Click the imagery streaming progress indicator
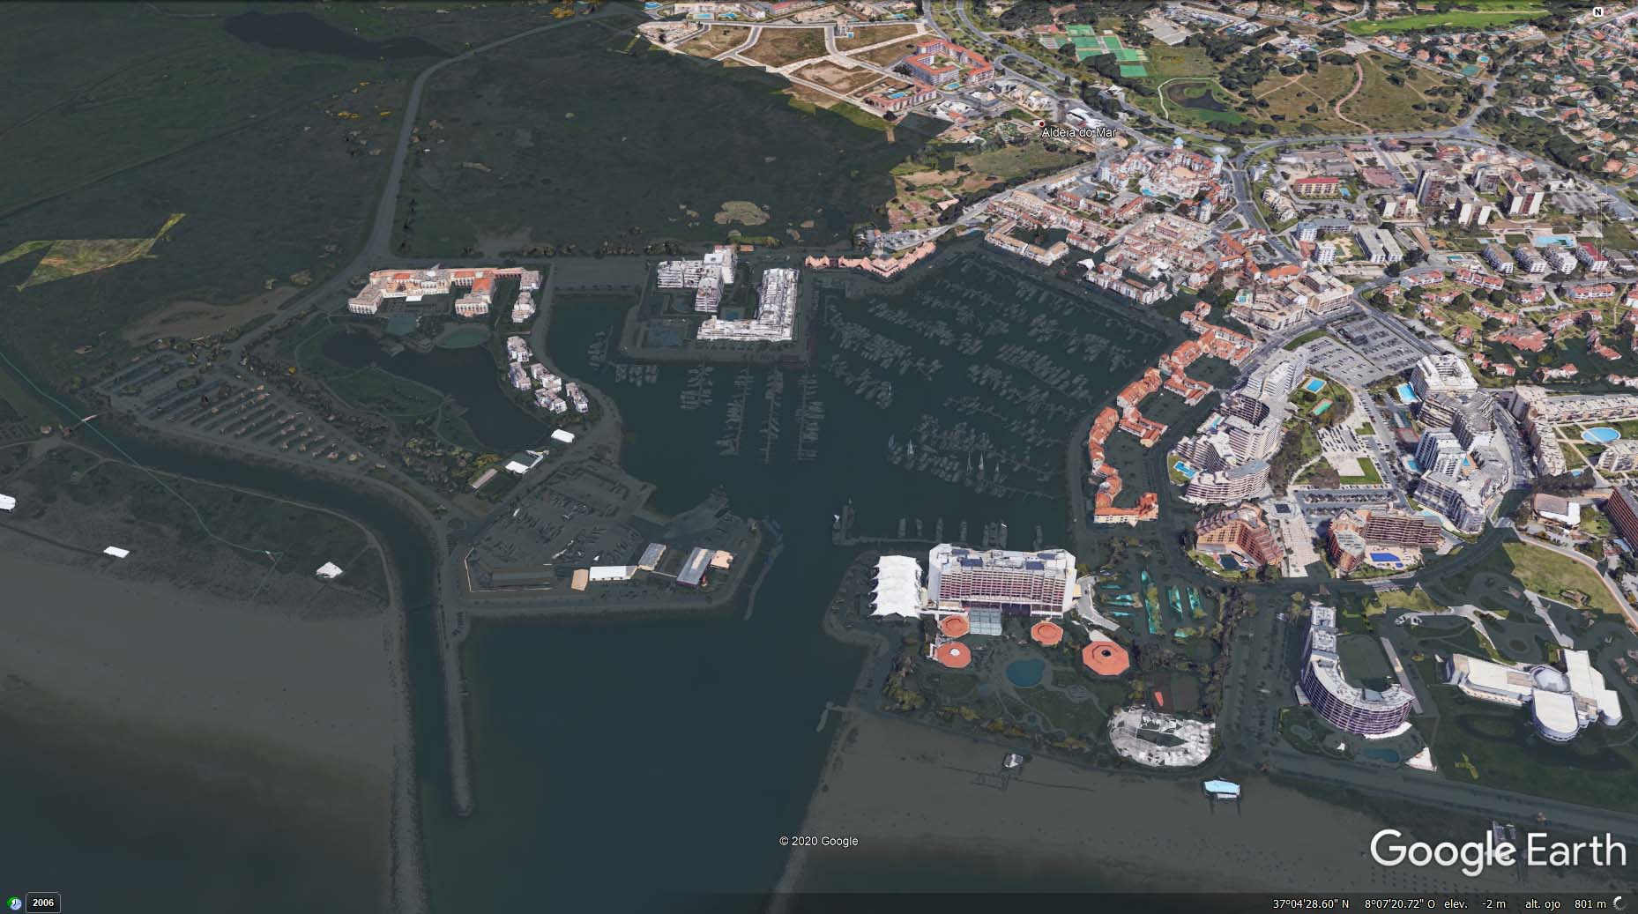Viewport: 1638px width, 914px height. (x=1619, y=903)
